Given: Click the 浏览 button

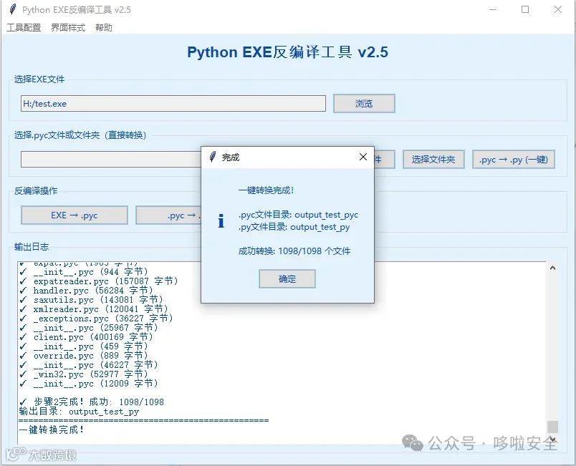Looking at the screenshot, I should (x=364, y=104).
